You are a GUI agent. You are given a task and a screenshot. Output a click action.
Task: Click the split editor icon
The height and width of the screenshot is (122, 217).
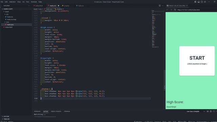160,6
